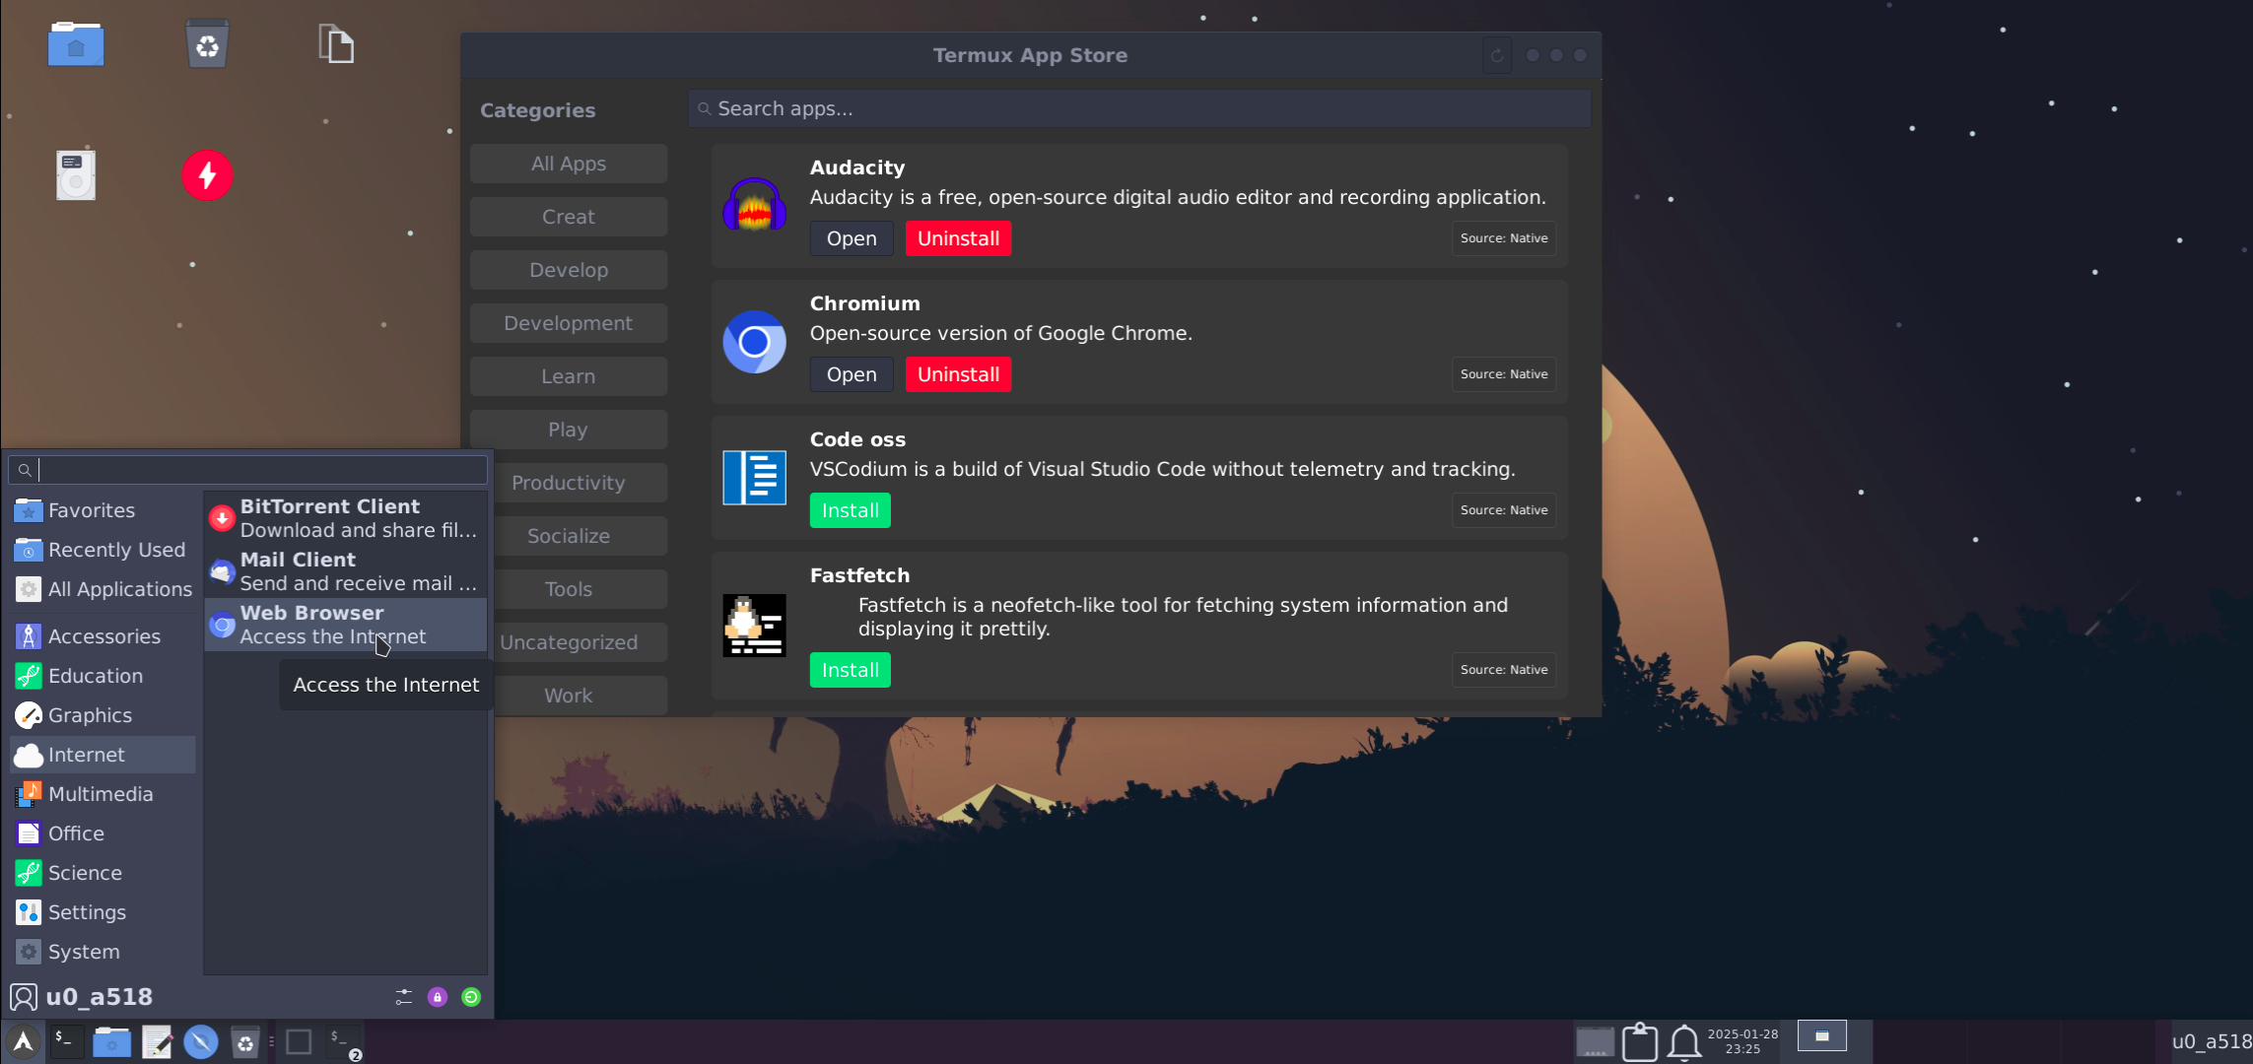Uninstall Chromium
The height and width of the screenshot is (1064, 2253).
coord(958,374)
